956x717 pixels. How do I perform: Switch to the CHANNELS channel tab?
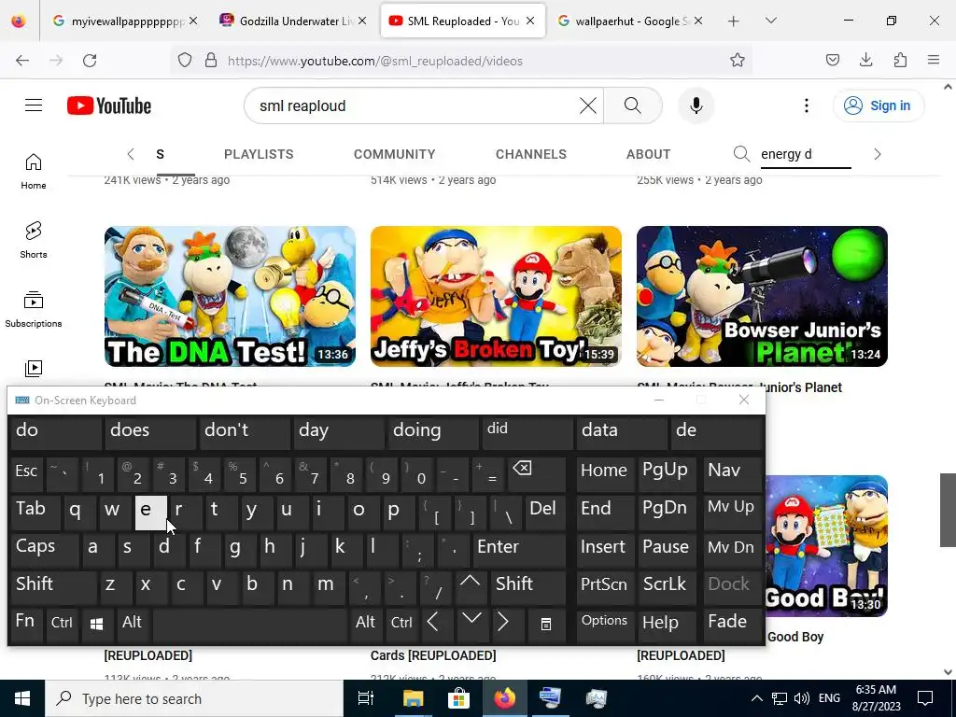pyautogui.click(x=531, y=154)
